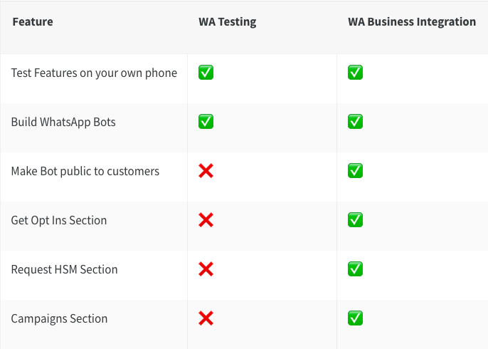Click green check for Get Opt Ins Section
Image resolution: width=488 pixels, height=349 pixels.
click(x=355, y=220)
